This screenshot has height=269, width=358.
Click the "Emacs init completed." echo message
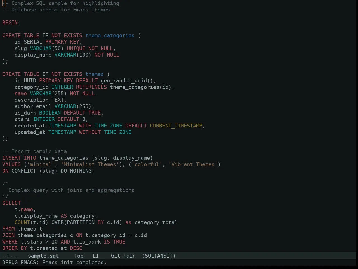click(74, 263)
